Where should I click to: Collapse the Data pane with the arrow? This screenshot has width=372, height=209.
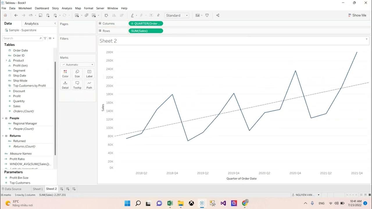coord(55,24)
